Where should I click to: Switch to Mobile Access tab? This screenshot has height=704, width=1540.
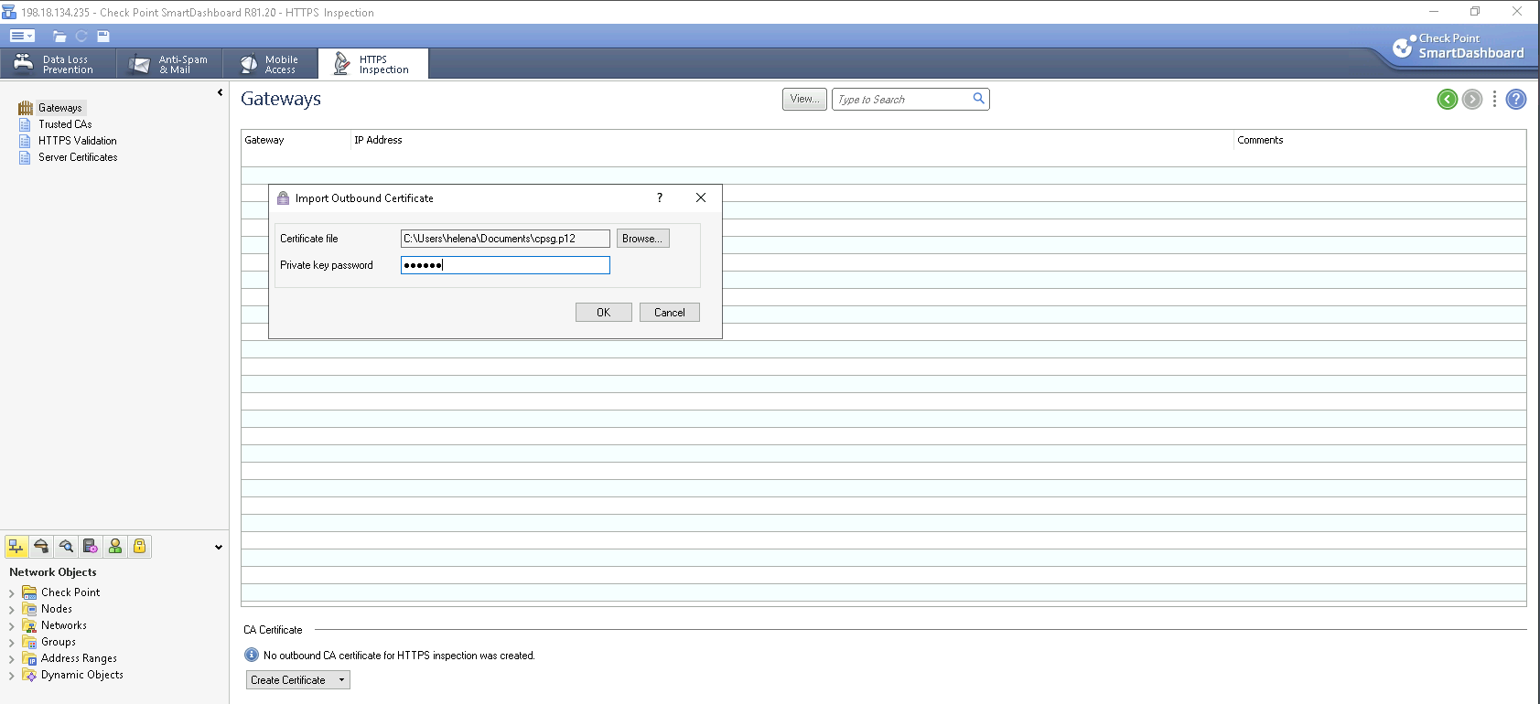(x=270, y=64)
